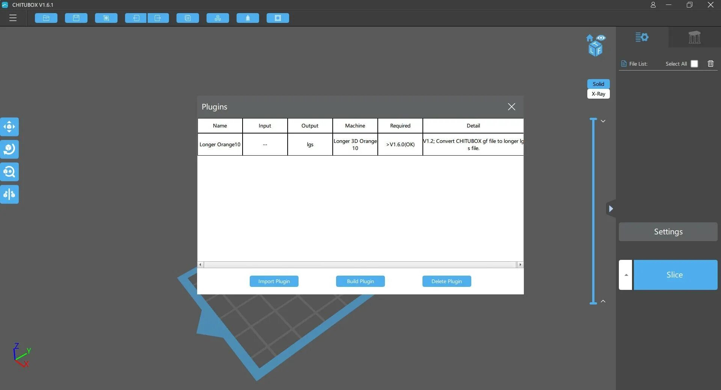The width and height of the screenshot is (721, 390).
Task: Click the Input column header
Action: (265, 126)
